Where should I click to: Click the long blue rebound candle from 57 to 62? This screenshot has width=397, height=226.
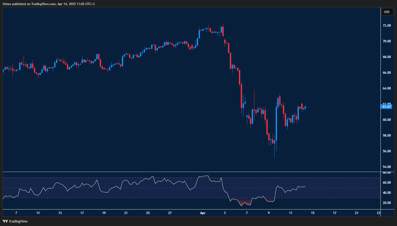[276, 124]
